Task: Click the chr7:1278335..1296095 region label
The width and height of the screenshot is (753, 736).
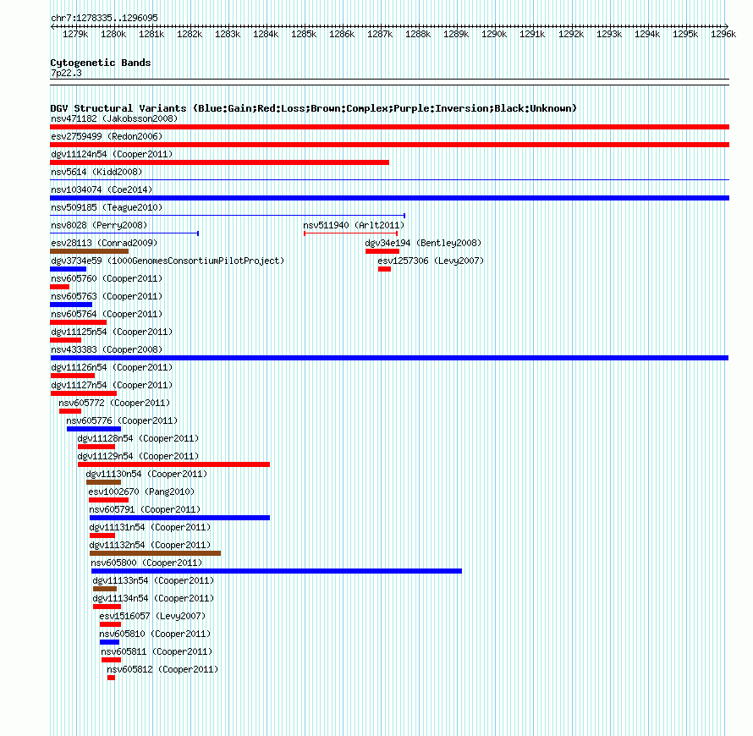Action: pyautogui.click(x=104, y=18)
